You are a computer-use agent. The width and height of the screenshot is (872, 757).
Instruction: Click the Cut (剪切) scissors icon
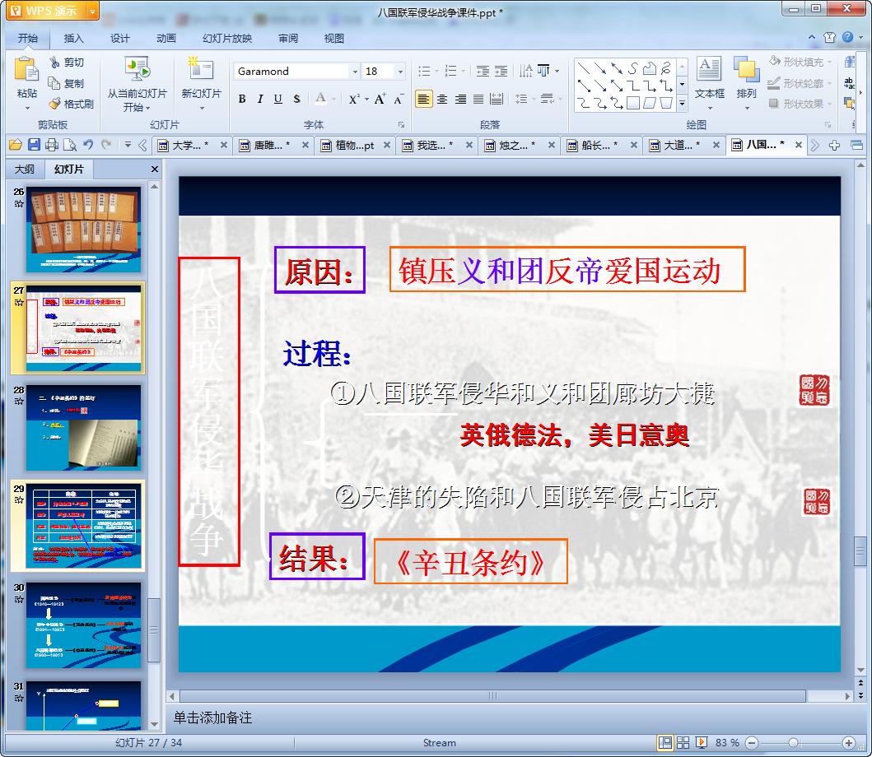pyautogui.click(x=54, y=63)
